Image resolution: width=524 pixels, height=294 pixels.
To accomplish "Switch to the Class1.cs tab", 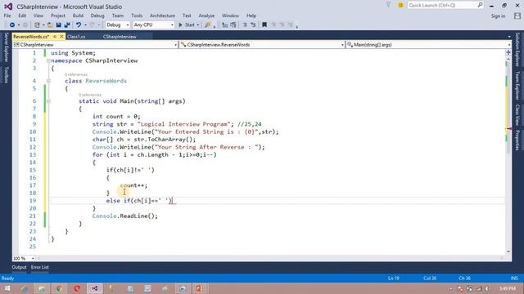I will [76, 37].
